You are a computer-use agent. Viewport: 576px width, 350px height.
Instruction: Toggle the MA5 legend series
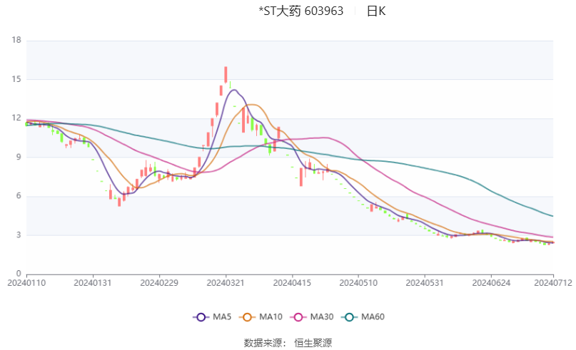212,317
